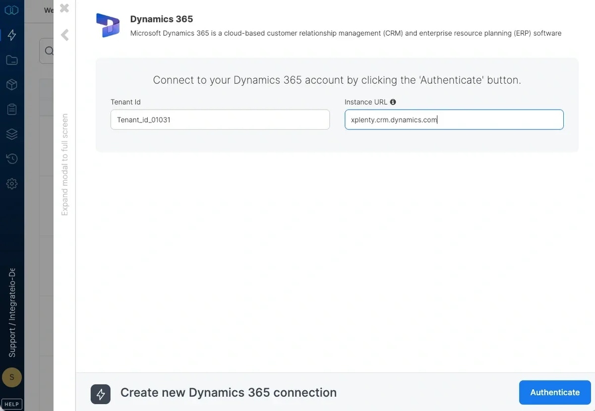Open the stacked layers icon in sidebar
Viewport: 595px width, 411px height.
pos(11,134)
